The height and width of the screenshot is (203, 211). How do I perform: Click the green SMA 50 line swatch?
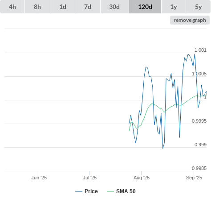tap(110, 191)
